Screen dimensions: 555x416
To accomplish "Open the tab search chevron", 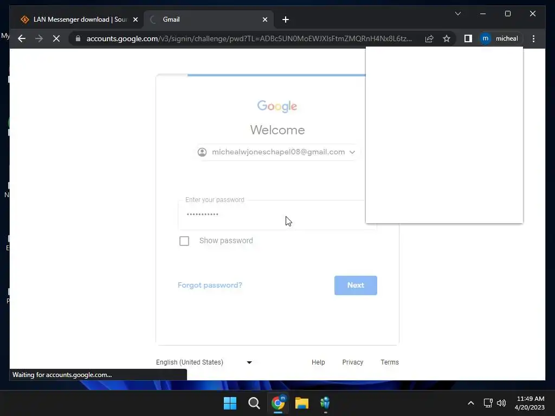I will coord(457,14).
